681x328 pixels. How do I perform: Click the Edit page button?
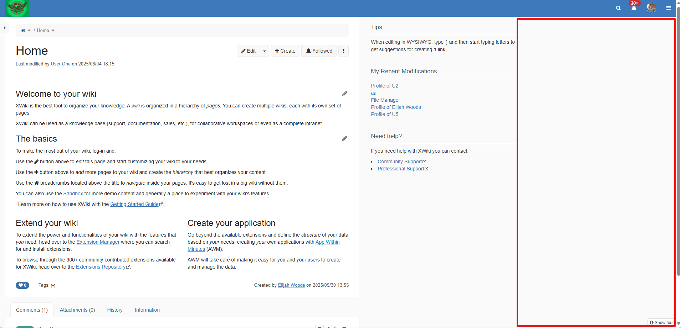tap(249, 51)
